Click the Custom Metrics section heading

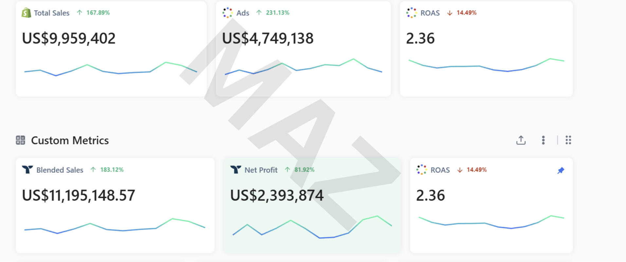click(70, 140)
